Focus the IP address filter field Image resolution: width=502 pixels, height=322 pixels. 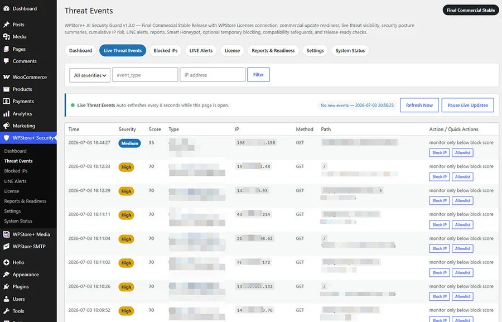pos(213,75)
